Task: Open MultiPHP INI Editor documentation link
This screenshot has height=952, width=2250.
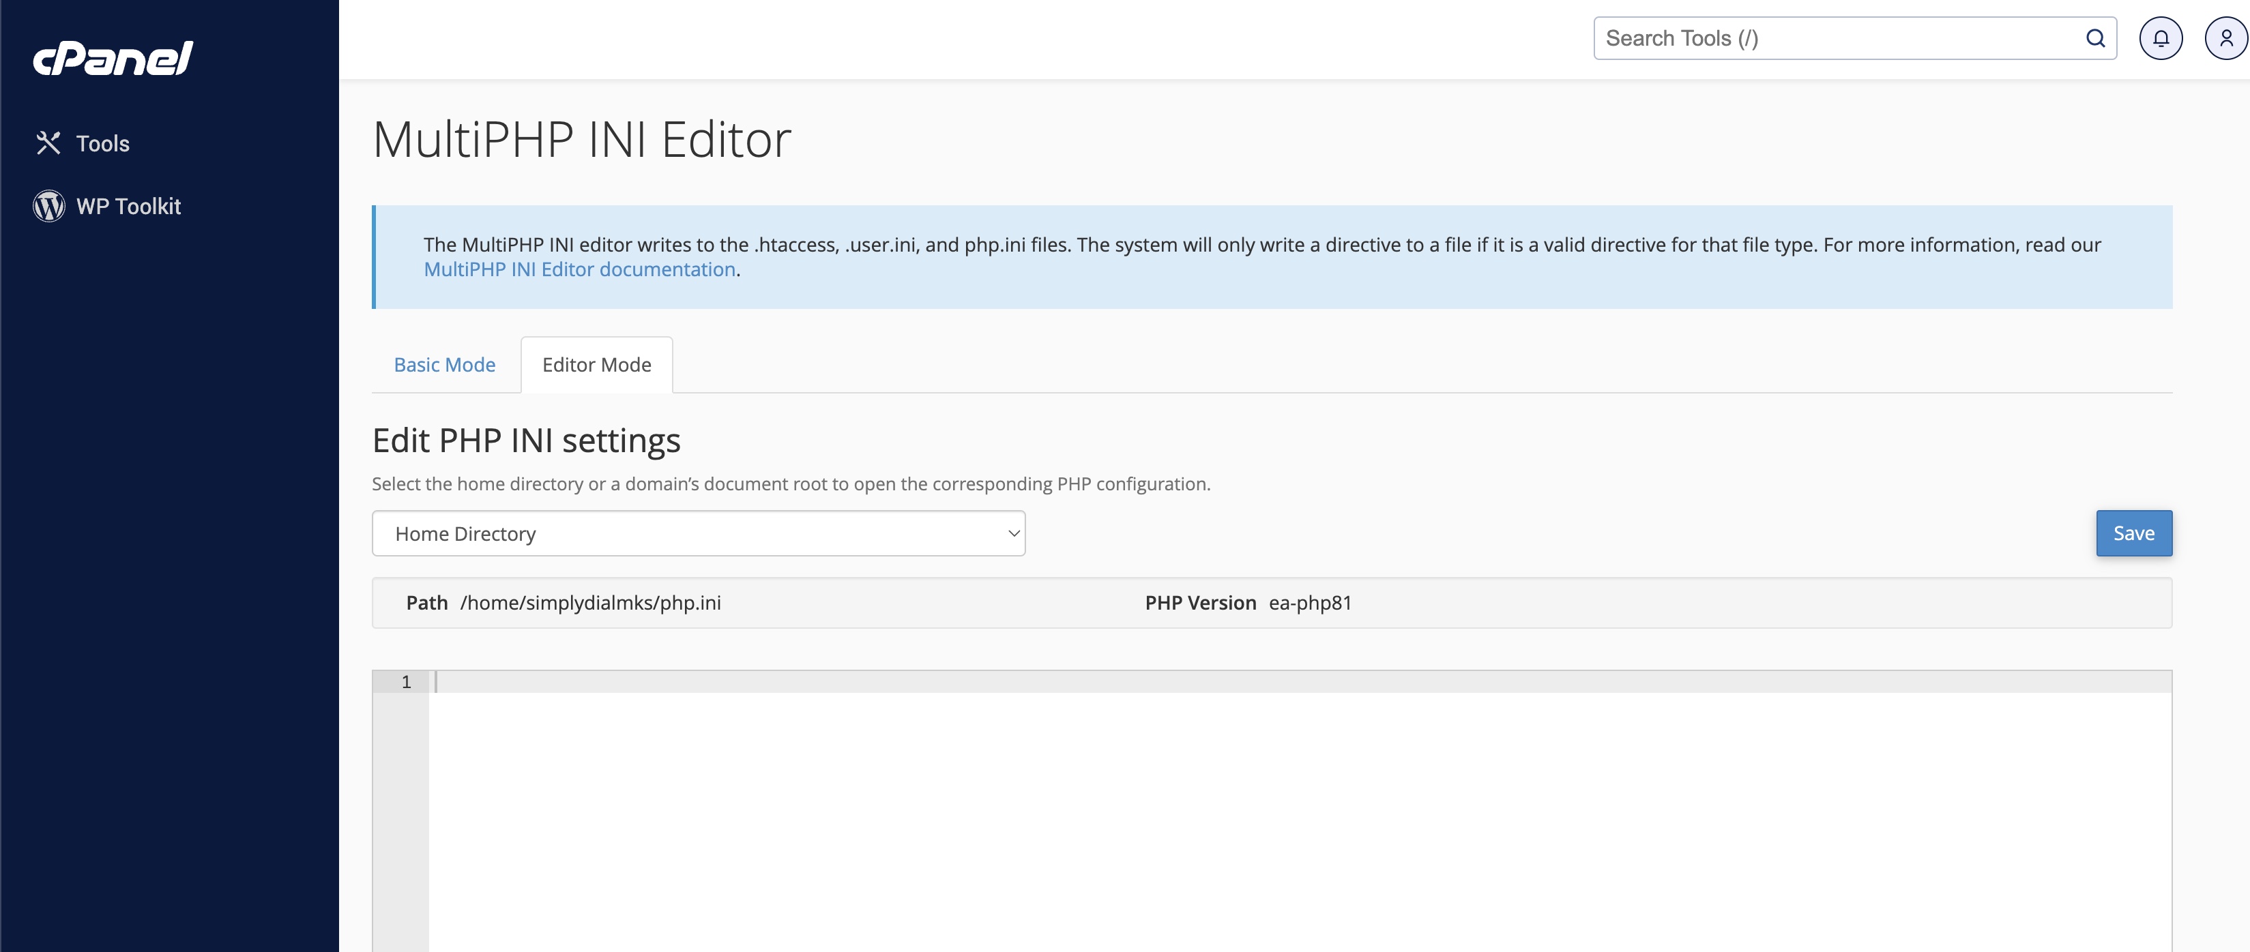Action: 580,270
